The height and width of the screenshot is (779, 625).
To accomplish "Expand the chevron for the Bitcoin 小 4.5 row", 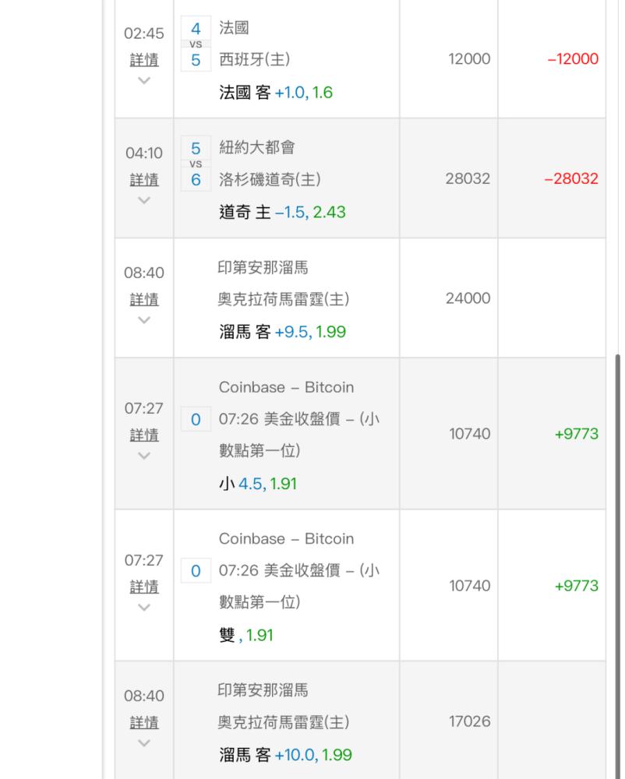I will coord(144,456).
